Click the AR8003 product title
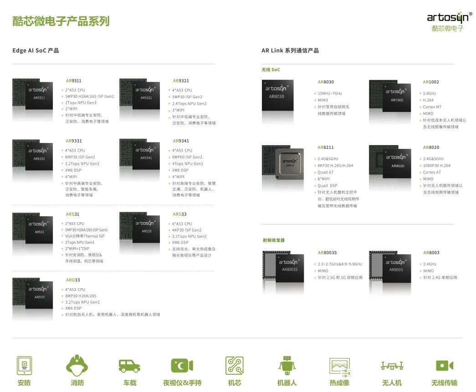Viewport: 476px width, 392px height. [x=431, y=253]
